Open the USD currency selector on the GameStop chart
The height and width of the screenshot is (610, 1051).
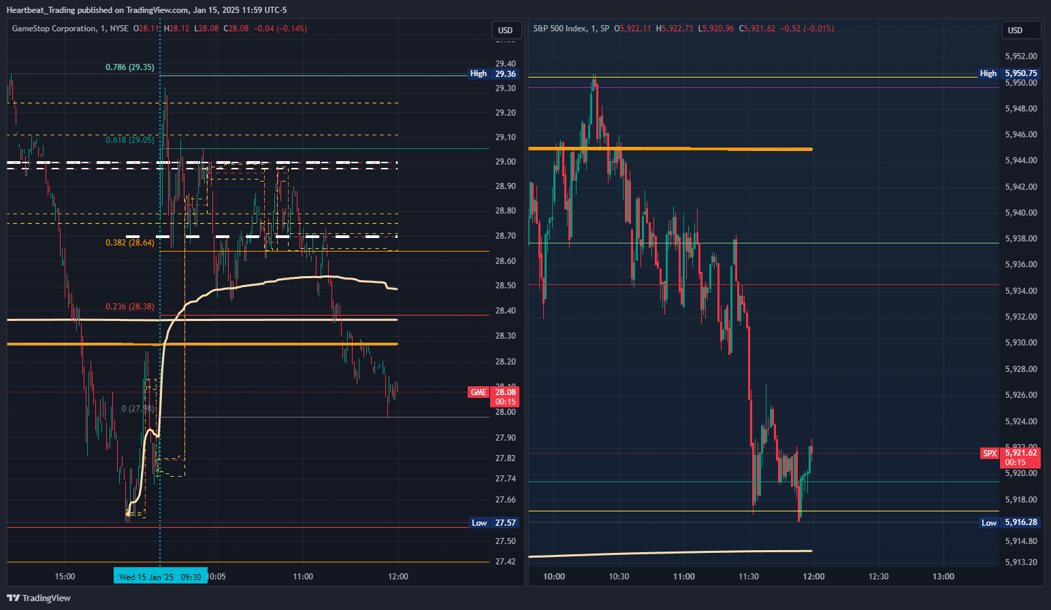[x=506, y=30]
